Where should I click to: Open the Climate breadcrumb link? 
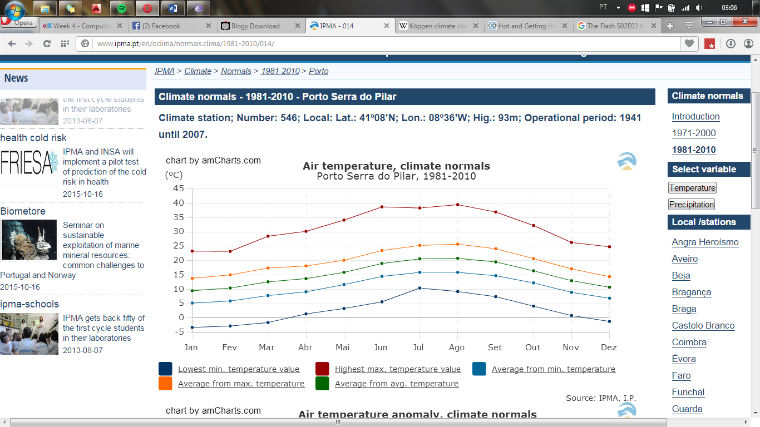[x=198, y=71]
